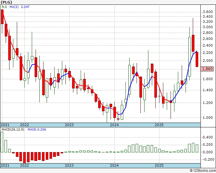Click the first red candlestick at 2021

(2, 17)
